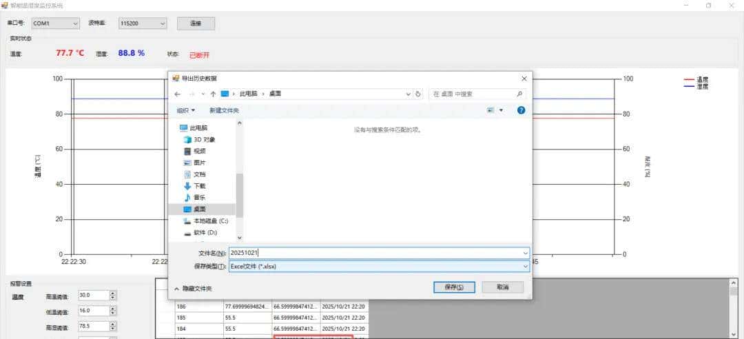Change the view layout with the view icon
This screenshot has height=339, width=744.
490,110
